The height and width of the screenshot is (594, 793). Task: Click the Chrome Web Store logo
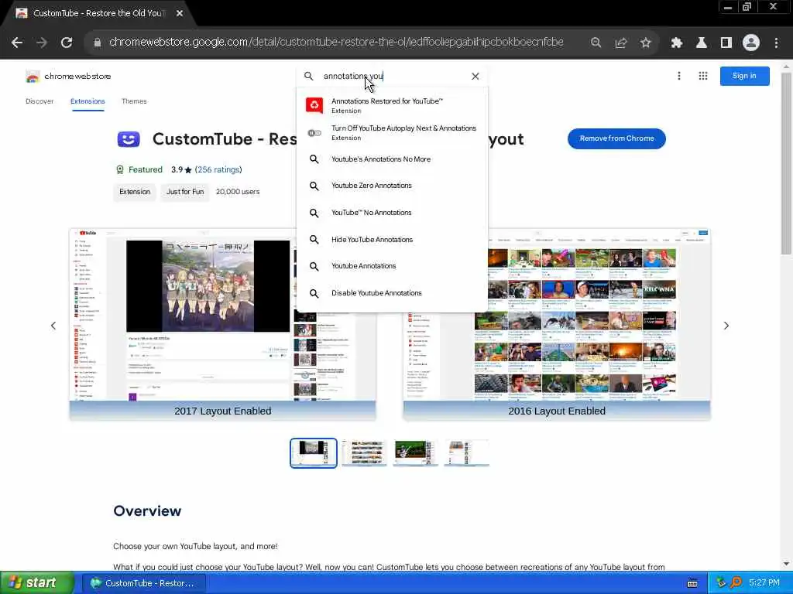(68, 77)
